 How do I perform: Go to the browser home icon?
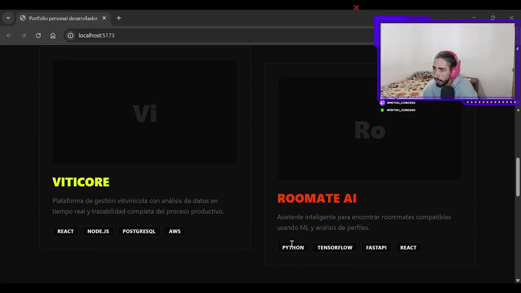(x=53, y=35)
